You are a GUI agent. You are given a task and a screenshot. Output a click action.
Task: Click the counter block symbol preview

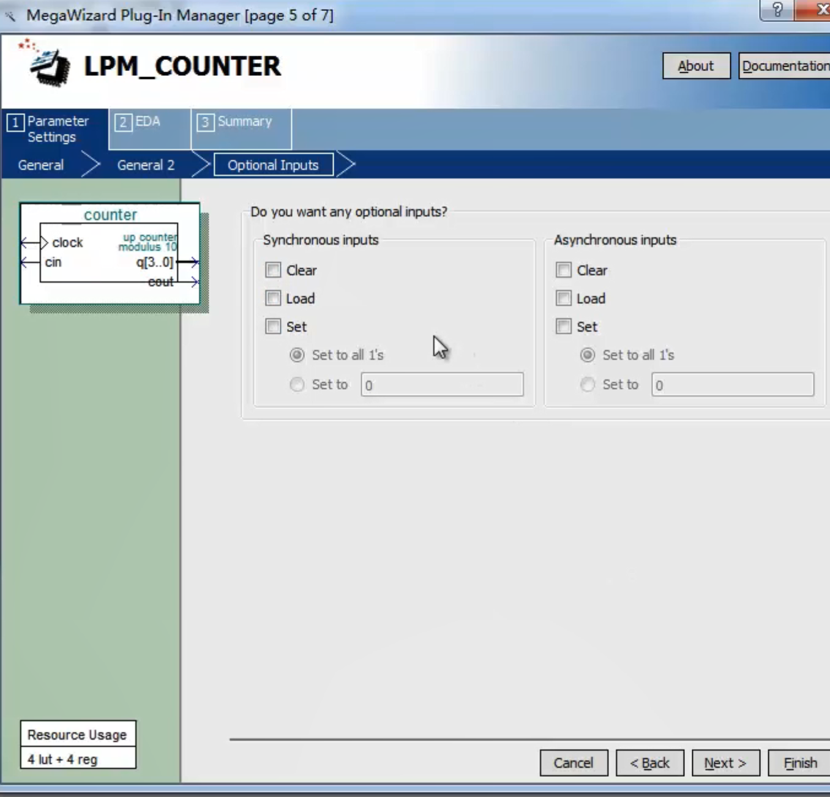tap(110, 253)
